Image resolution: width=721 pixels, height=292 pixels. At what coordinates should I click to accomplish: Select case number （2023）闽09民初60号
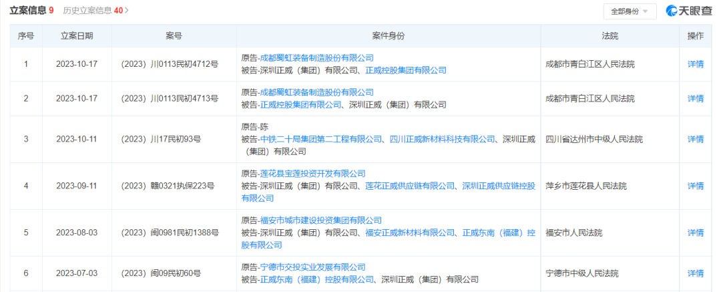161,273
